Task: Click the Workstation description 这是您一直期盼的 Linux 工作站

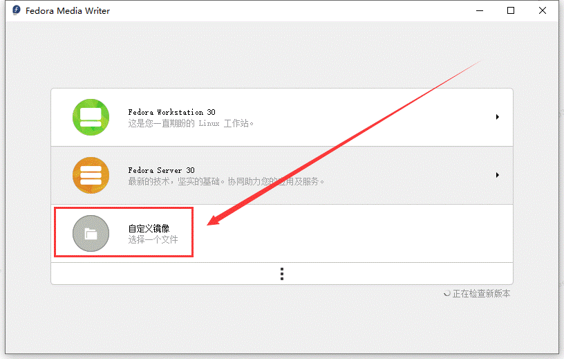Action: [x=191, y=124]
